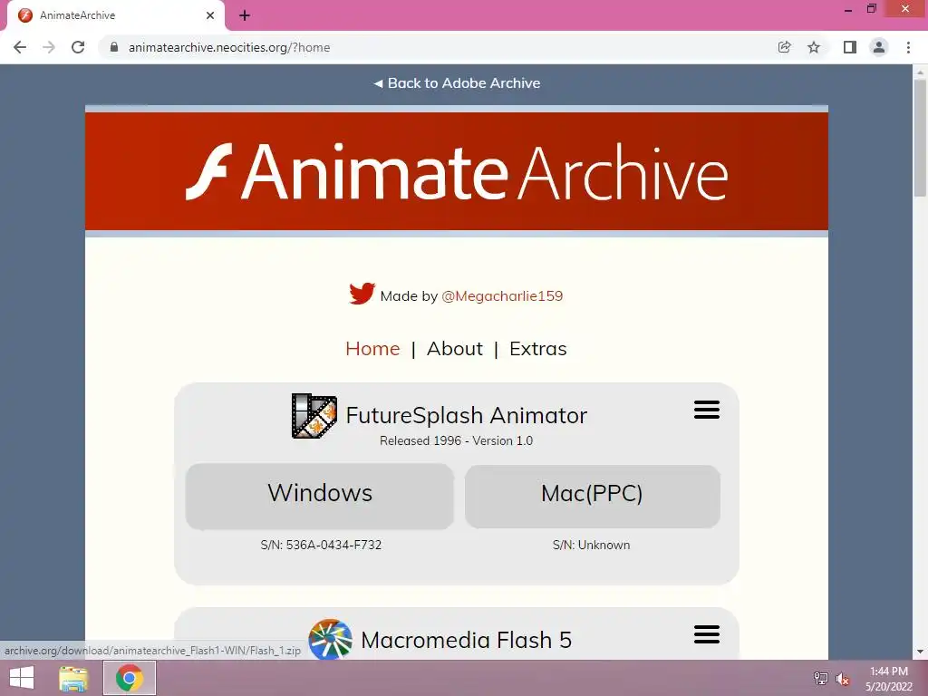Click the Macromedia Flash 5 icon
The width and height of the screenshot is (928, 696).
330,639
